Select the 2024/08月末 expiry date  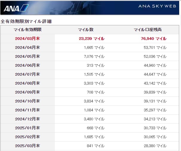27,83
